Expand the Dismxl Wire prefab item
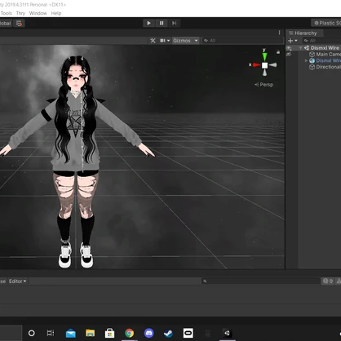Image resolution: width=341 pixels, height=341 pixels. [306, 60]
